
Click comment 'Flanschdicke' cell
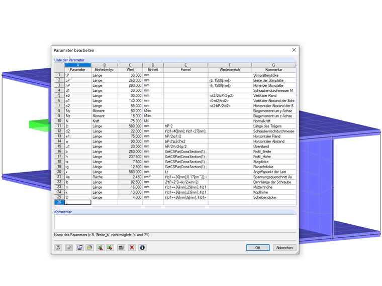click(x=274, y=167)
